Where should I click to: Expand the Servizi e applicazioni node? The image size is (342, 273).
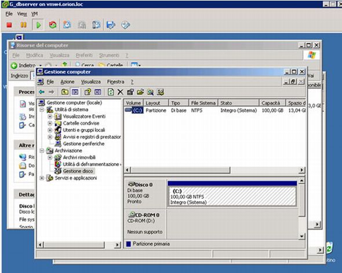42,178
